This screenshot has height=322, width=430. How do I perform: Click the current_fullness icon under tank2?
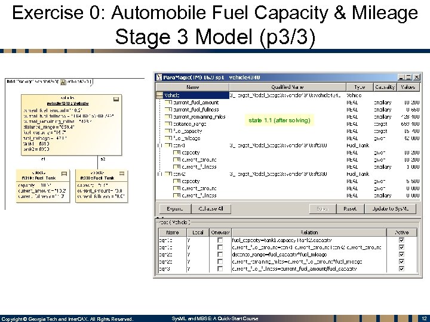(x=177, y=196)
